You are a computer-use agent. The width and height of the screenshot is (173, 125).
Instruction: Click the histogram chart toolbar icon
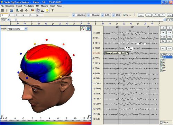[42, 10]
